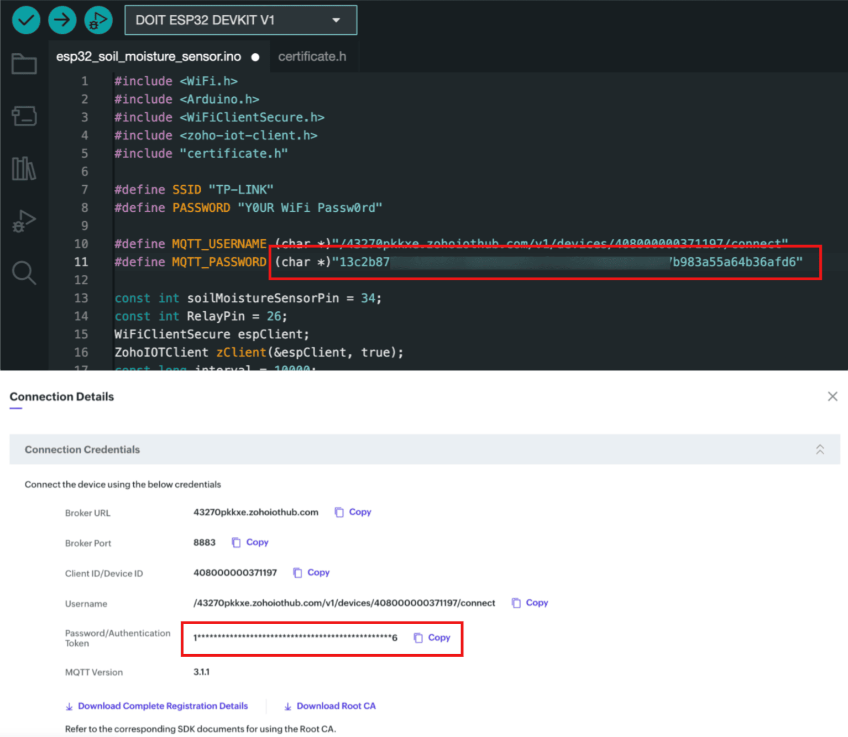Click the MQTT Version value 3.1.1
Screen dimensions: 848x737
(x=201, y=672)
